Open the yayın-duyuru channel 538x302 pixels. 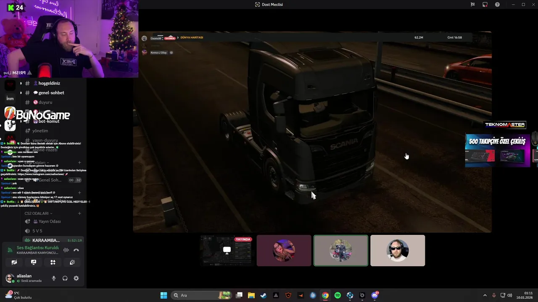coord(45,141)
